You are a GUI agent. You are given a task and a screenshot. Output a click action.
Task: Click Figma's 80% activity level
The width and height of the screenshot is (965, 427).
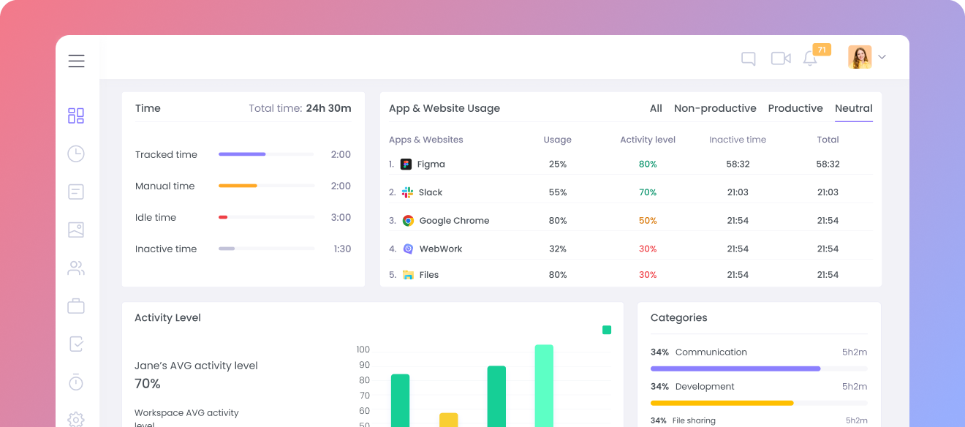(648, 165)
